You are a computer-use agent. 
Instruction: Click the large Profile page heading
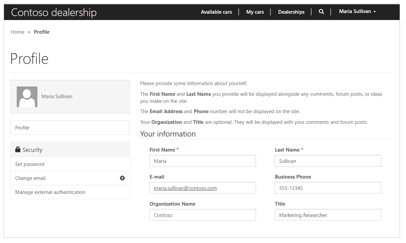click(29, 59)
